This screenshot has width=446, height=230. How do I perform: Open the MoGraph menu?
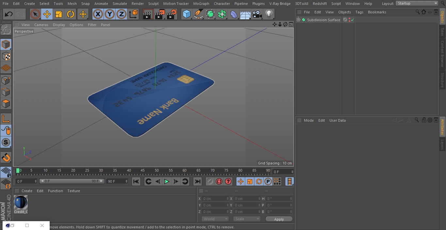[201, 4]
